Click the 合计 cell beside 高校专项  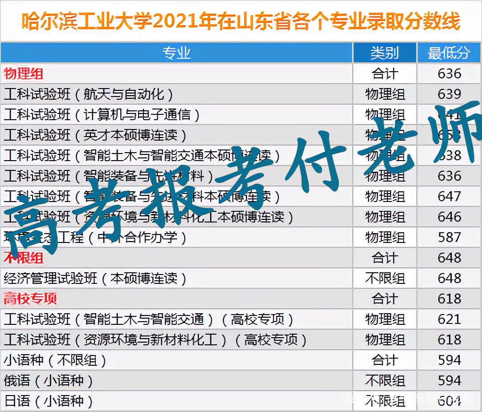[384, 299]
